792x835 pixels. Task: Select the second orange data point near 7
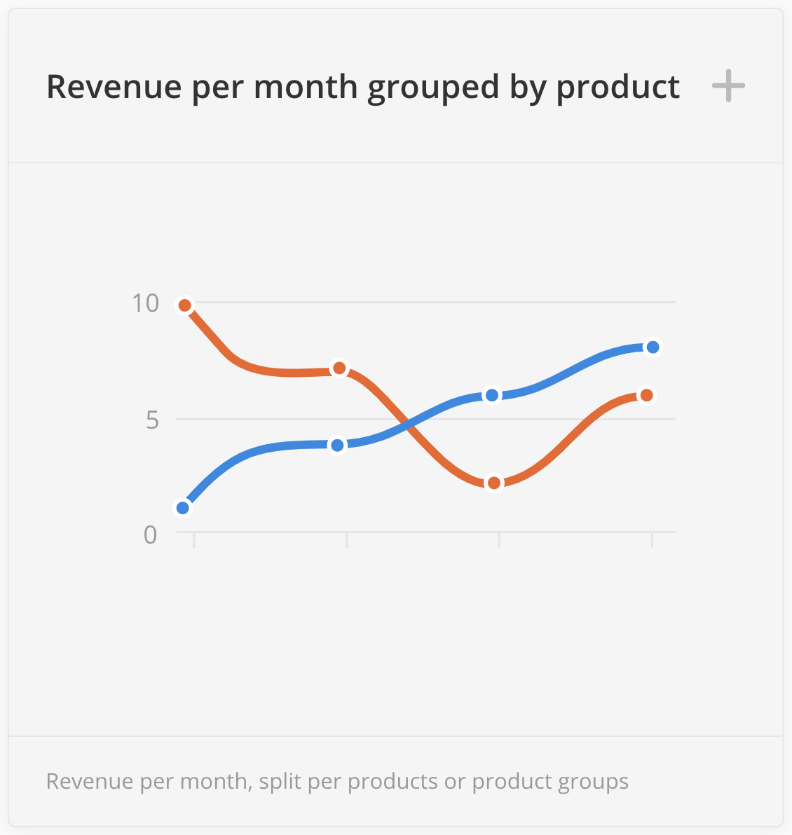tap(339, 368)
